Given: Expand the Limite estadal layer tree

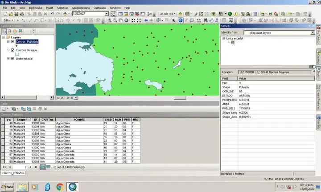Looking at the screenshot, I should (8, 59).
